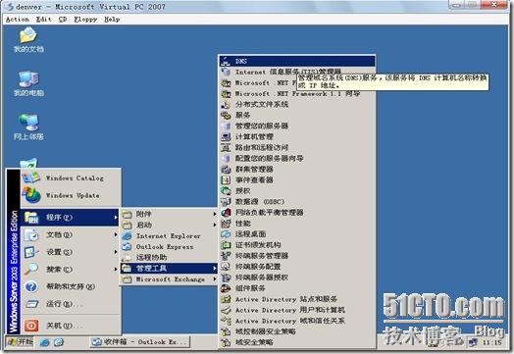Expand the 程序(P) submenu arrow
Viewport: 514px width, 354px height.
click(x=116, y=218)
